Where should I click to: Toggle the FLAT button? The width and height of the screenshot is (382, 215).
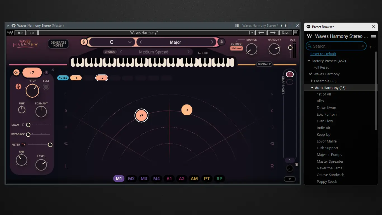coord(46,87)
